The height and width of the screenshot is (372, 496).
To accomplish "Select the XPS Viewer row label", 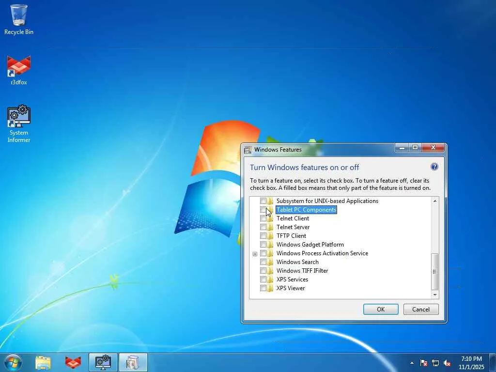I will (x=291, y=288).
